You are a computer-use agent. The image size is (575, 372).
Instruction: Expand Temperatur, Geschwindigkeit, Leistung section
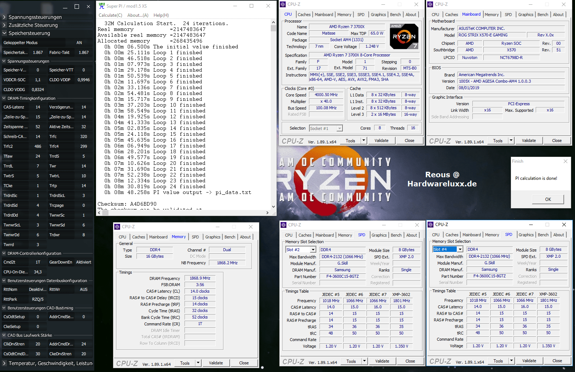pos(4,363)
